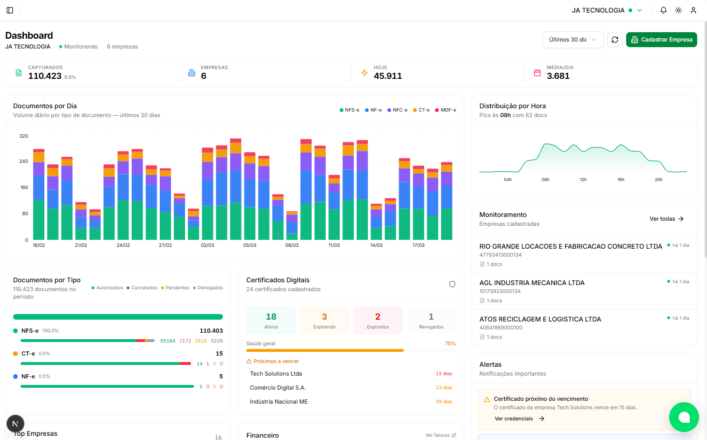Click the Capturados value 110.423
Image resolution: width=707 pixels, height=440 pixels.
click(45, 76)
